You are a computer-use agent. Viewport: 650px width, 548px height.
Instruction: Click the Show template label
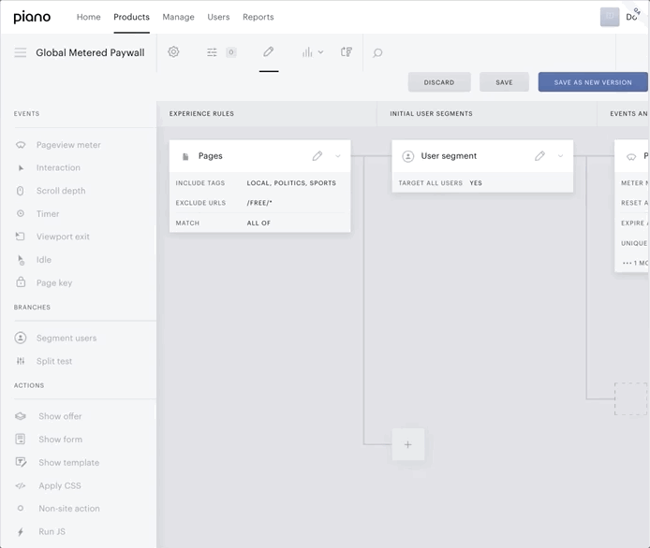[68, 462]
